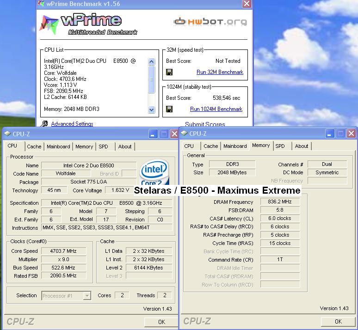Click the Multiplier x 9.0 field
The width and height of the screenshot is (358, 330).
tap(64, 259)
